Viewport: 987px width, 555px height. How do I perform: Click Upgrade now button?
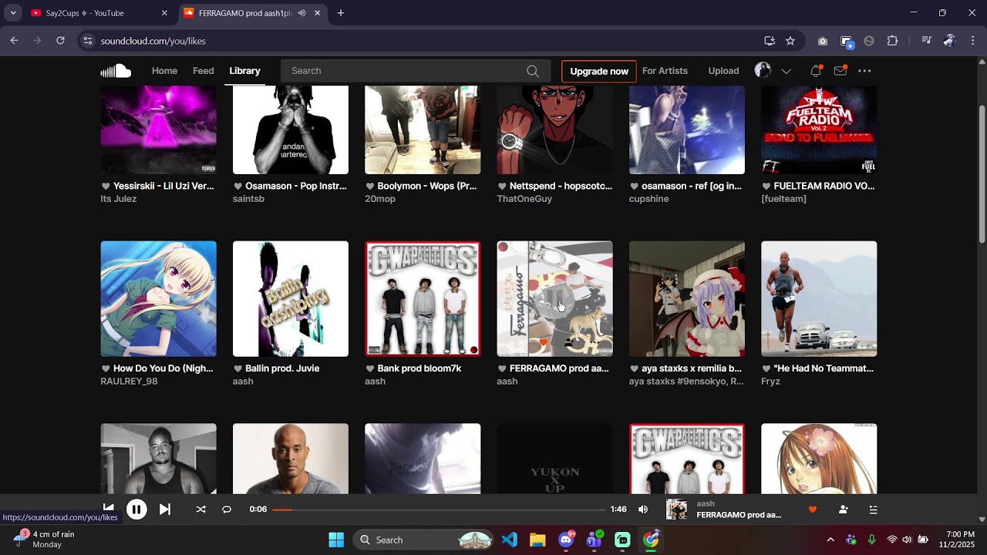[x=599, y=71]
